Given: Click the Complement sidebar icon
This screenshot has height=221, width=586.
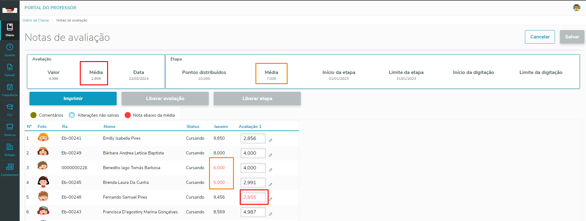Looking at the screenshot, I should [x=10, y=167].
